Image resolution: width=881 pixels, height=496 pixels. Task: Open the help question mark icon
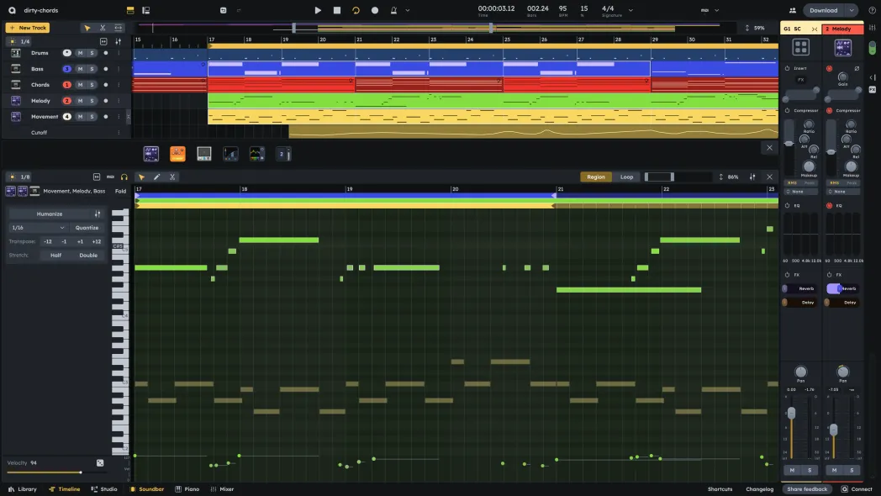click(872, 10)
